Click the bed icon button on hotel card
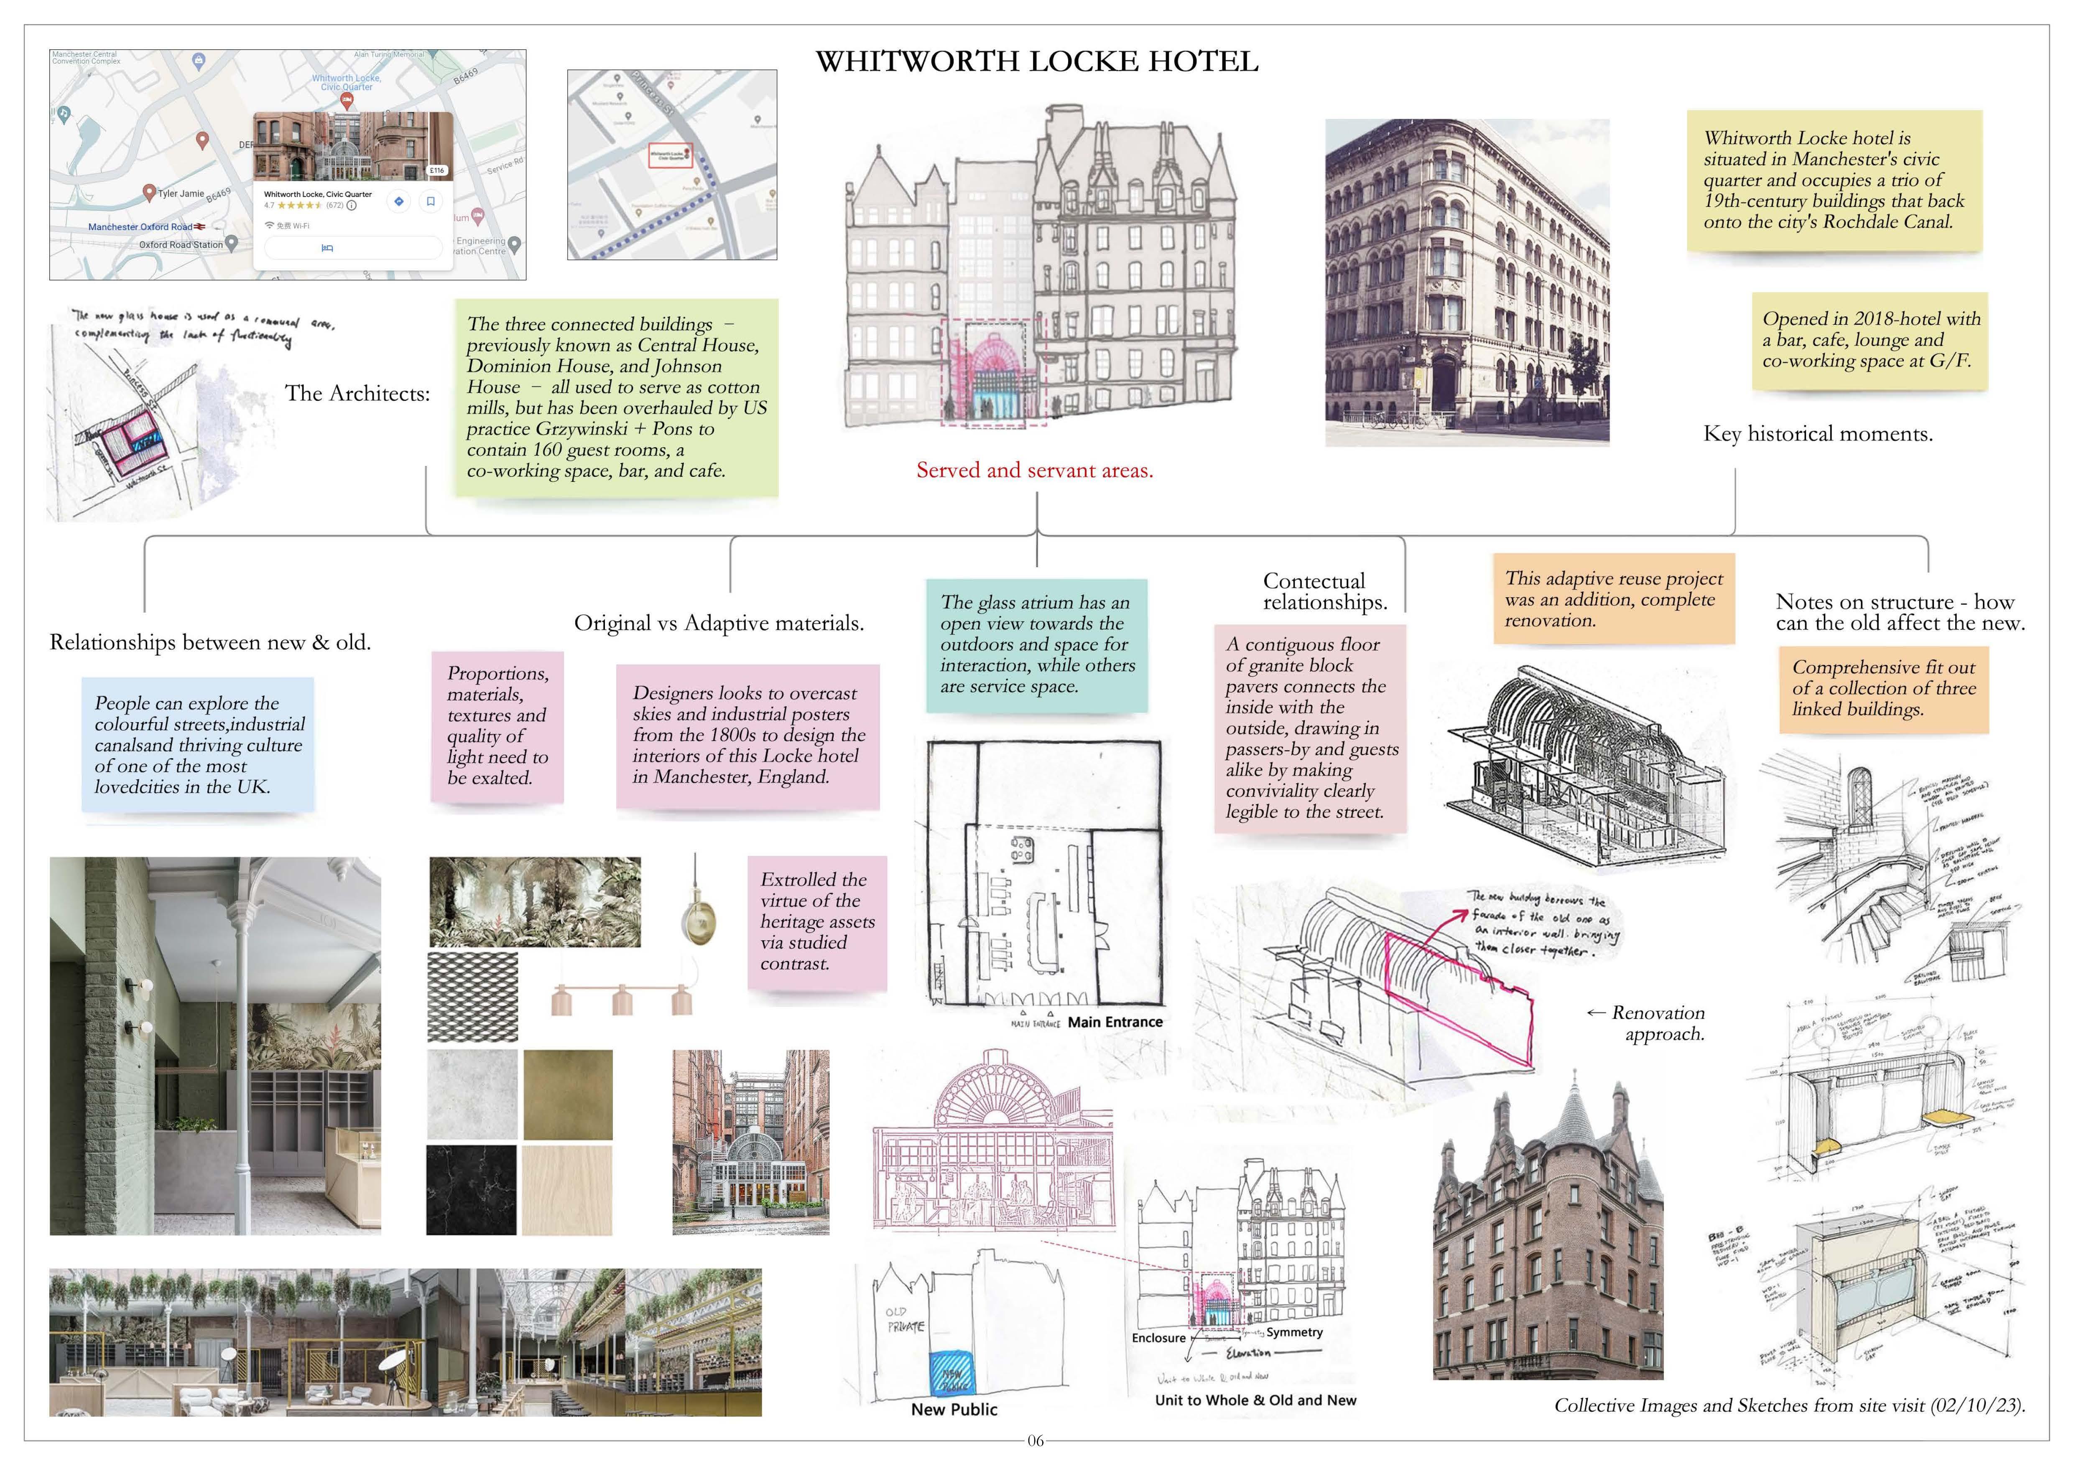Viewport: 2074px width, 1466px height. coord(327,247)
